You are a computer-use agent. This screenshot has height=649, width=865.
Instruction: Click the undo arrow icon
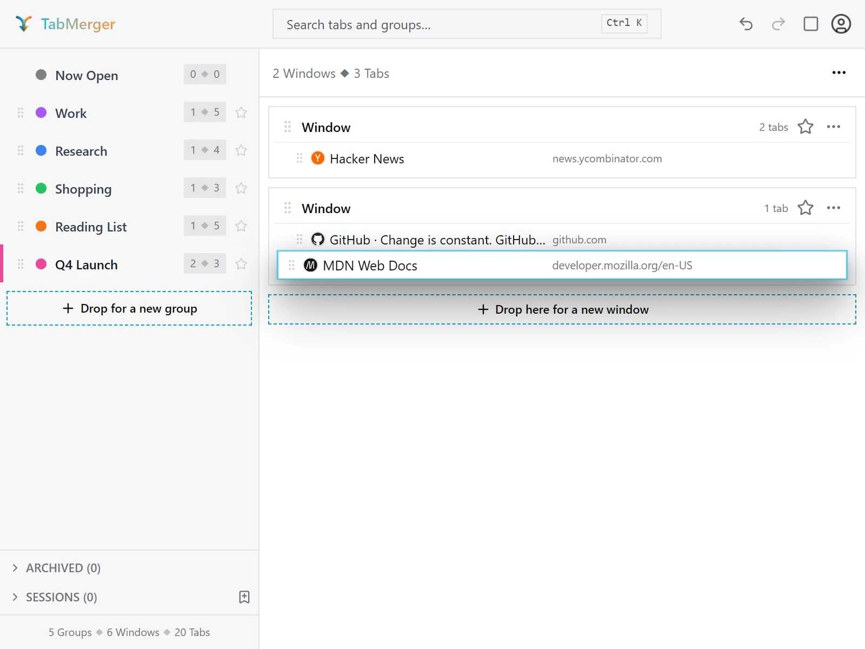coord(746,24)
